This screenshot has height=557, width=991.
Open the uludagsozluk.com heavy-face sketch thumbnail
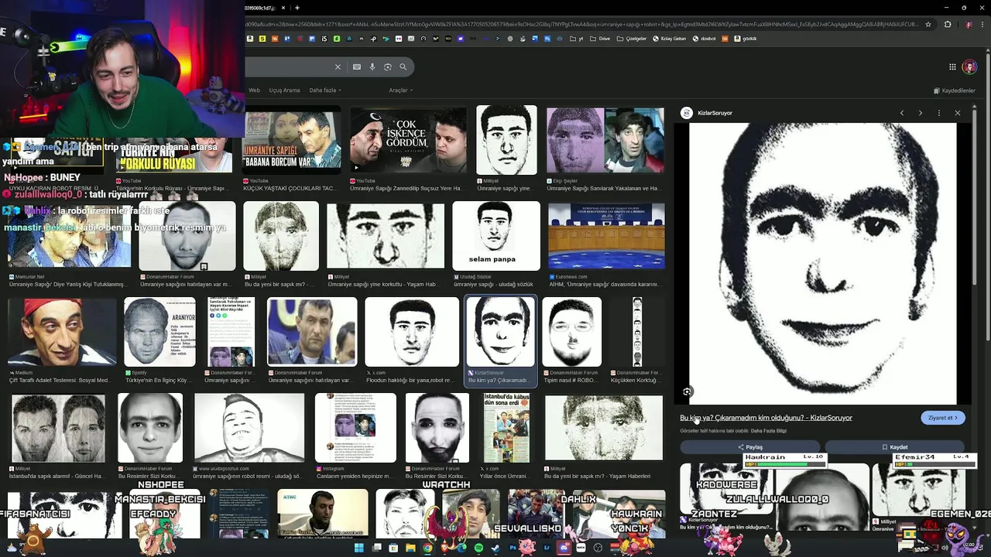249,428
